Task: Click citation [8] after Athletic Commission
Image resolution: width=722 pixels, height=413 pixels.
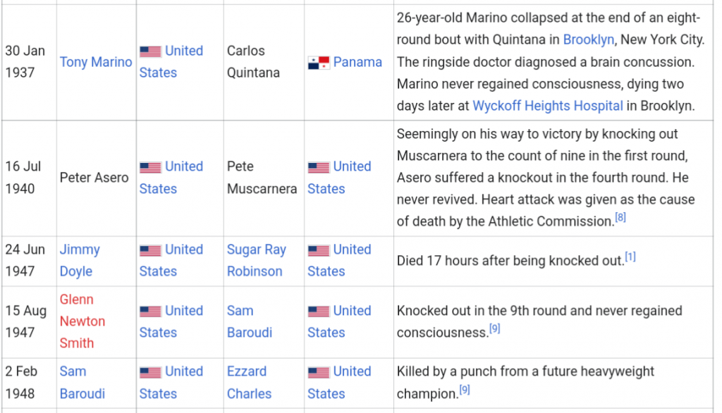Action: [x=620, y=217]
